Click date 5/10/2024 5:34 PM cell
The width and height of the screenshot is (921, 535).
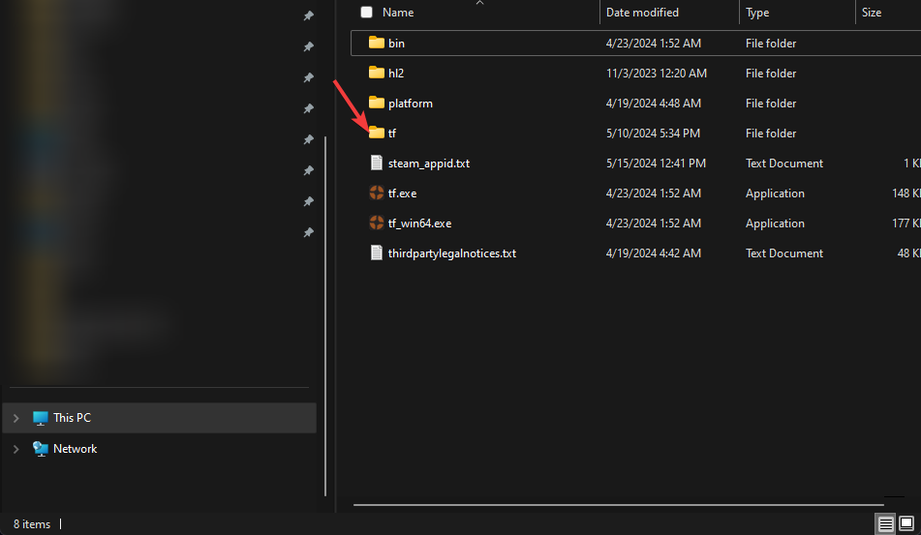[x=653, y=134]
